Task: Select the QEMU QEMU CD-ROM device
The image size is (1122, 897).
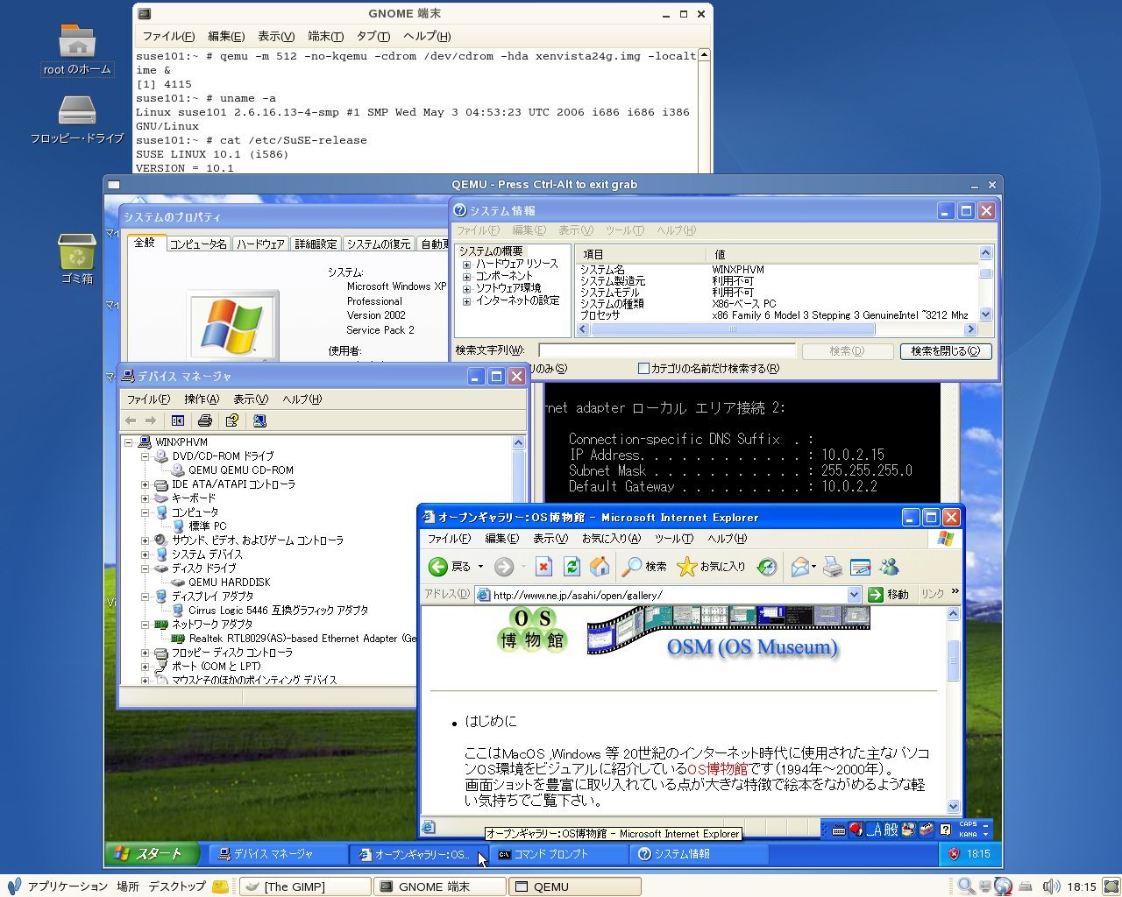Action: click(x=240, y=470)
